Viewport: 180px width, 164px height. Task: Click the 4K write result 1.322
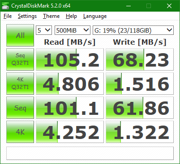coord(140,132)
